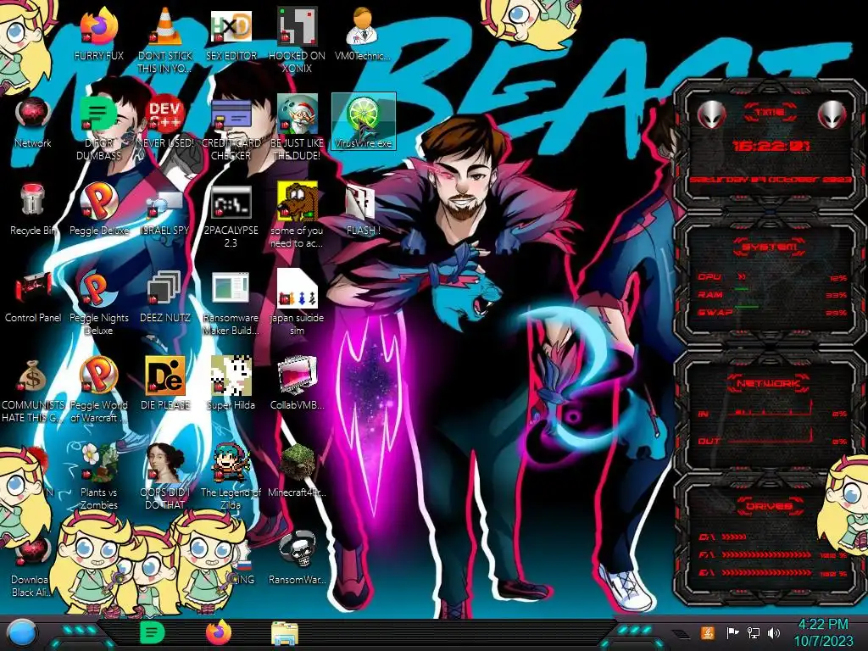This screenshot has height=651, width=868.
Task: Click the SYSTEM header on the widget
Action: point(770,247)
